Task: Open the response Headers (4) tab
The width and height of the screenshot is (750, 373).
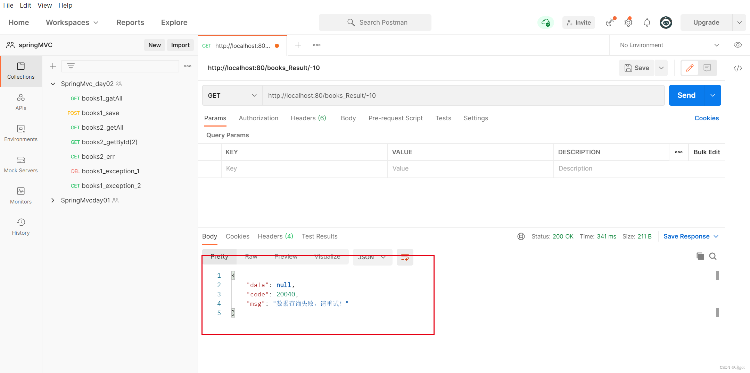Action: [x=275, y=236]
